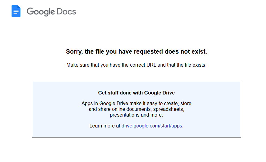Click the "Docs" word in the logo
Screen dimensions: 266x162
point(66,12)
